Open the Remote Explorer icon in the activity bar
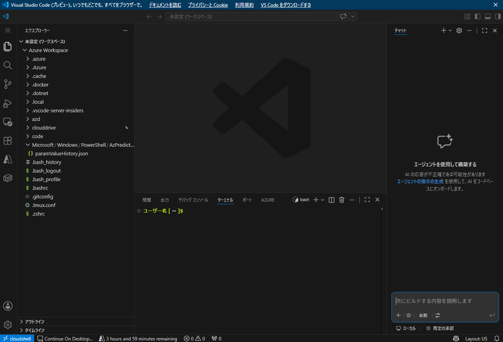This screenshot has height=342, width=503. point(7,122)
